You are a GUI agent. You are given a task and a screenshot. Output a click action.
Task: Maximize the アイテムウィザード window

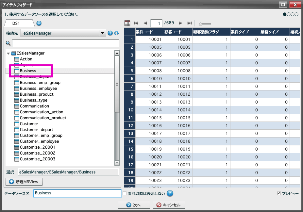click(283, 5)
